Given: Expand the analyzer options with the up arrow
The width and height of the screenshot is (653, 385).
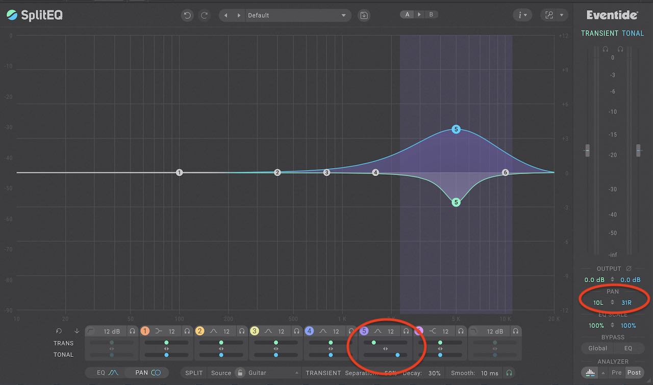Looking at the screenshot, I should 603,373.
